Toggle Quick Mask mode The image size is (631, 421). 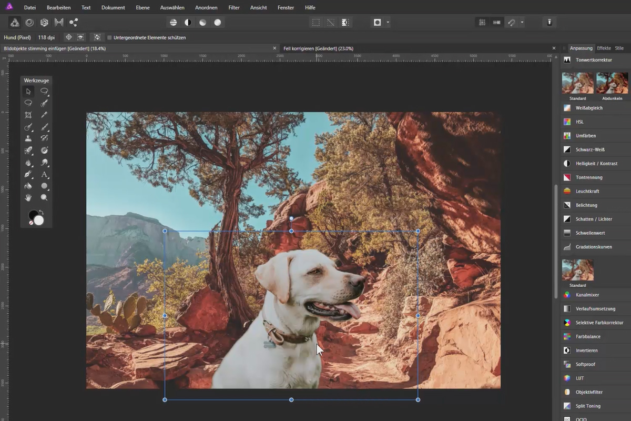(377, 23)
